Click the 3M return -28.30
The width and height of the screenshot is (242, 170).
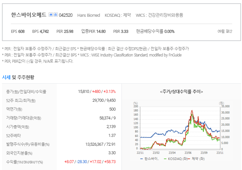[x=81, y=162]
